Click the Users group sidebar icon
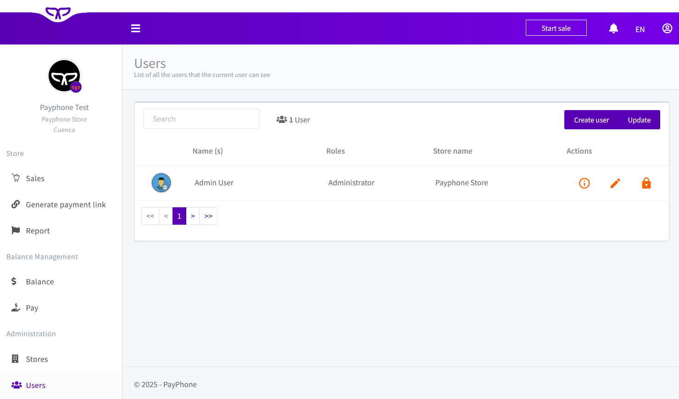Image resolution: width=679 pixels, height=399 pixels. coord(17,385)
